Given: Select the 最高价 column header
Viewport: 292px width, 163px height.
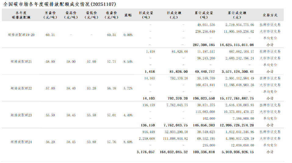Looking at the screenshot, I should click(x=71, y=15).
